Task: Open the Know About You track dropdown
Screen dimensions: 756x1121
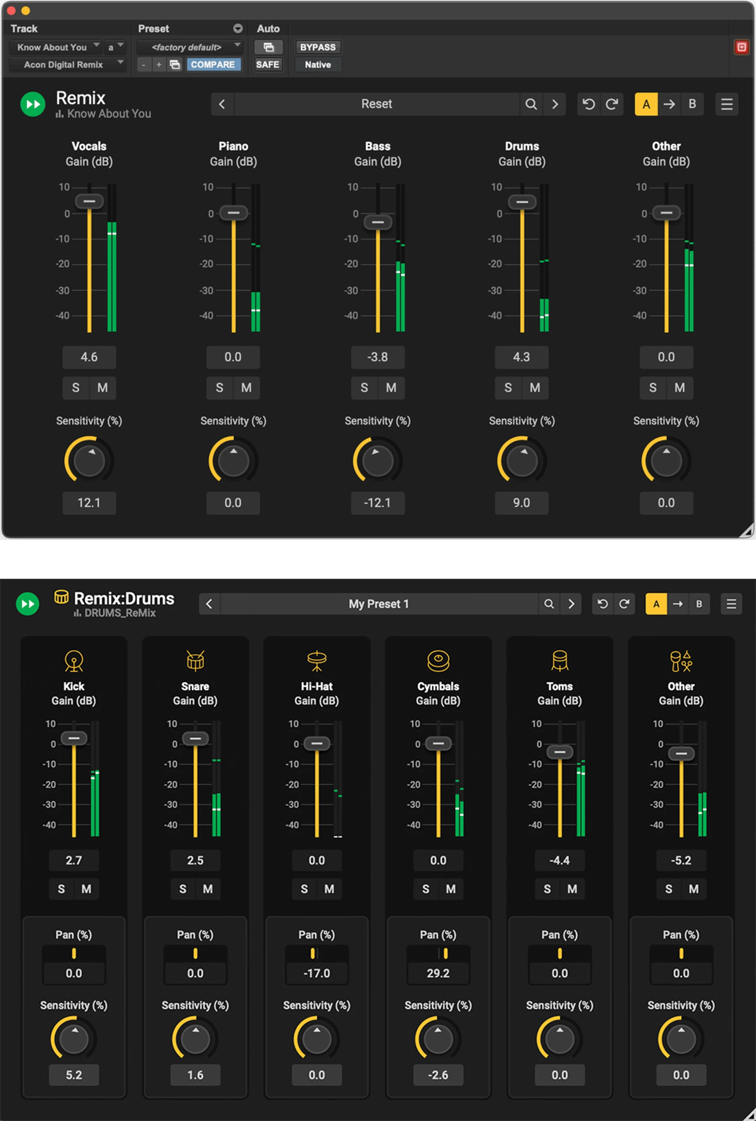Action: click(x=55, y=47)
